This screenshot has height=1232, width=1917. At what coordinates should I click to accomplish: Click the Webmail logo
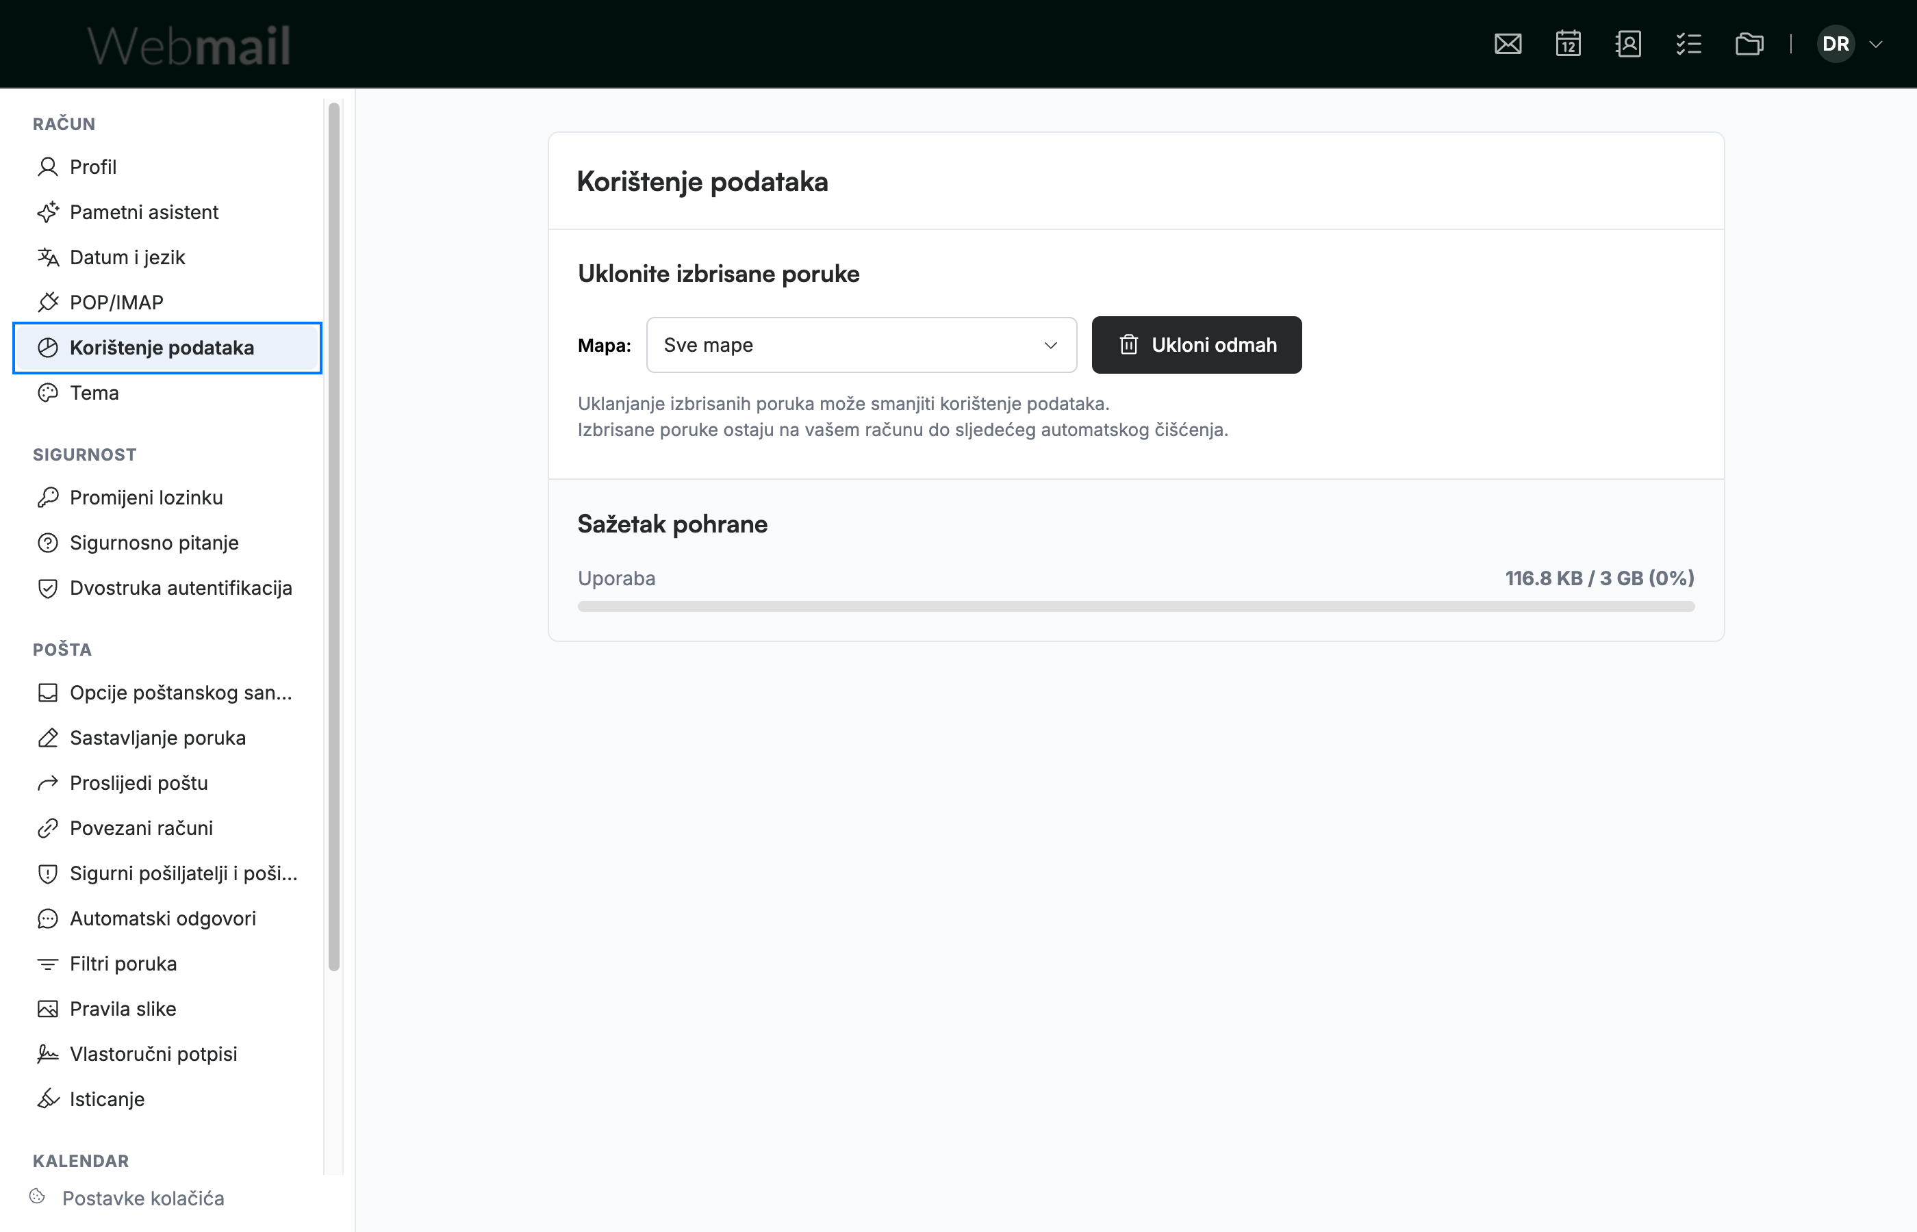click(x=189, y=44)
